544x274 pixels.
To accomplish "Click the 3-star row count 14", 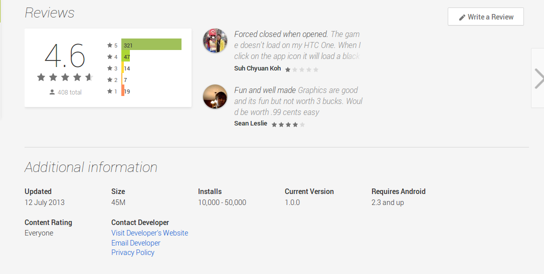I will click(127, 68).
